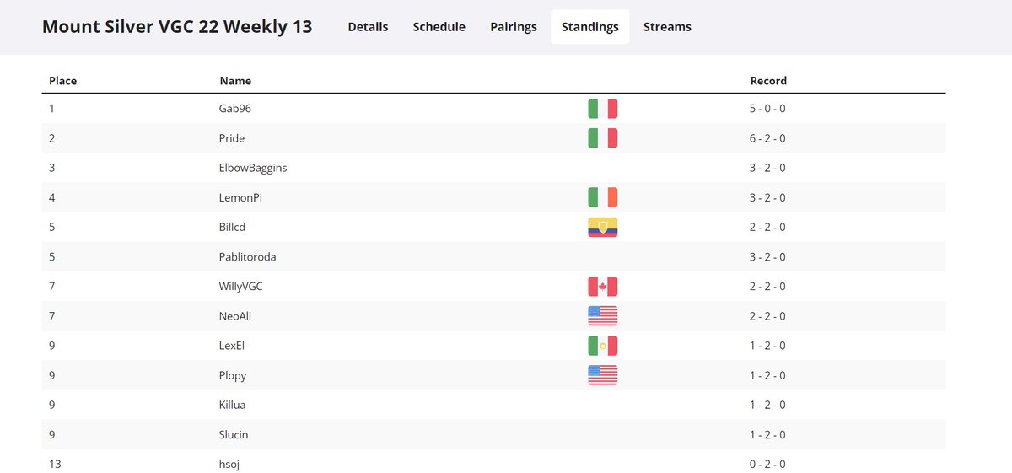Click Killua's record 1 - 2 - 0

click(x=767, y=405)
